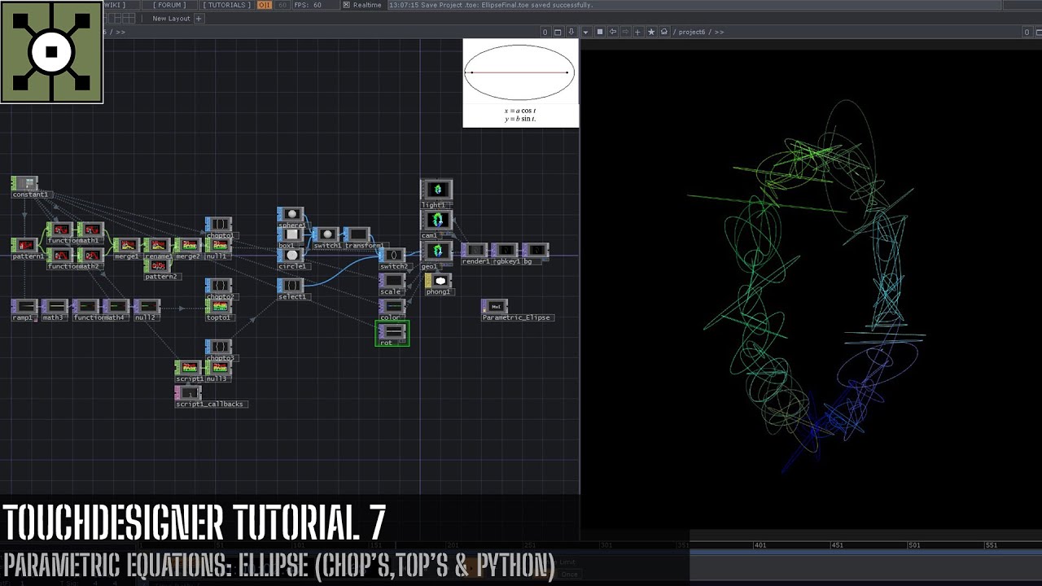This screenshot has height=586, width=1042.
Task: Open the FORUM menu link
Action: [x=169, y=5]
